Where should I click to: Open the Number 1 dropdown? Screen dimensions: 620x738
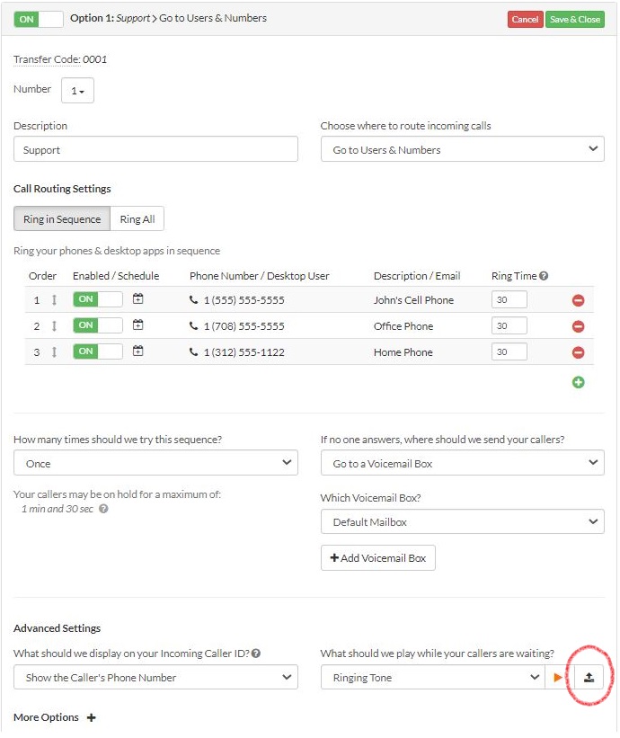pyautogui.click(x=77, y=91)
